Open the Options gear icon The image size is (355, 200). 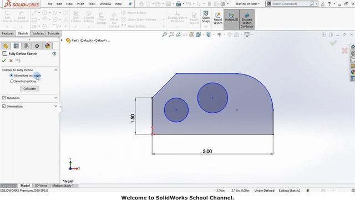[x=223, y=4]
